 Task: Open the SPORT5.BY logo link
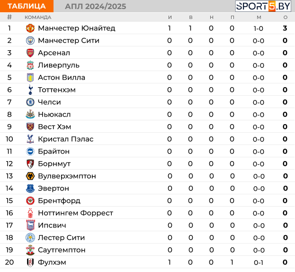coord(263,6)
